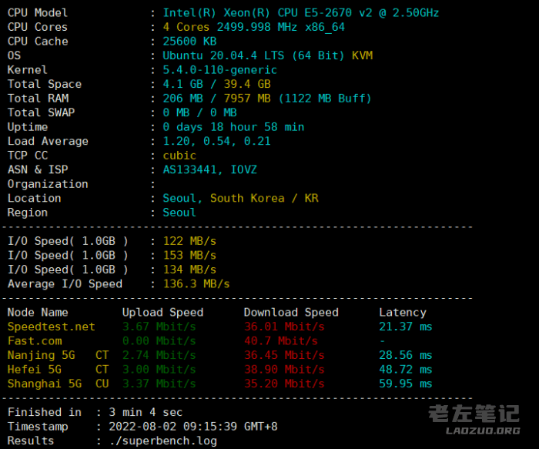Click the Latency column header
This screenshot has height=449, width=539.
[402, 312]
